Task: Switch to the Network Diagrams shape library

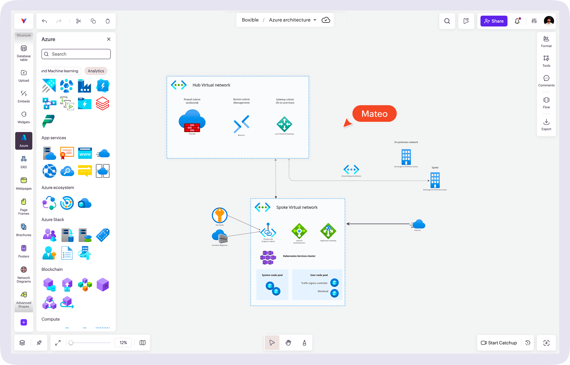Action: [x=24, y=274]
